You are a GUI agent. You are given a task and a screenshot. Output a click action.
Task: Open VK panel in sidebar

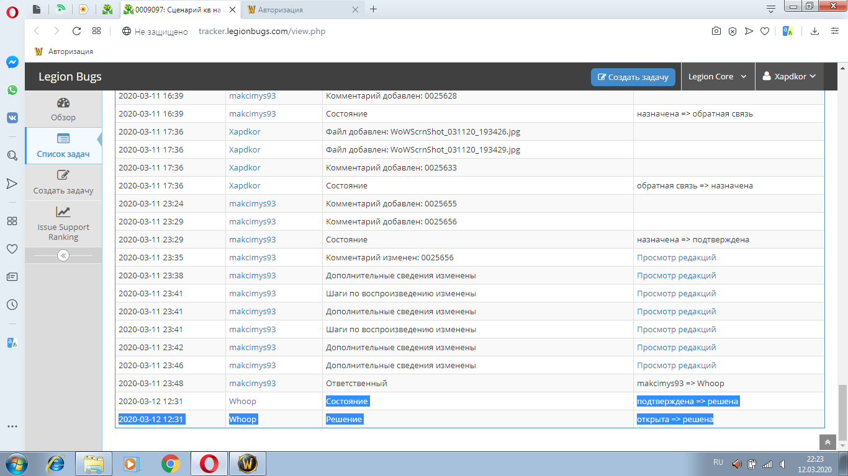pos(12,118)
